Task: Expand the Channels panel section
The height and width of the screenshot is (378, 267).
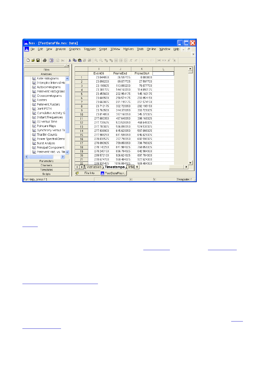Action: tap(47, 165)
